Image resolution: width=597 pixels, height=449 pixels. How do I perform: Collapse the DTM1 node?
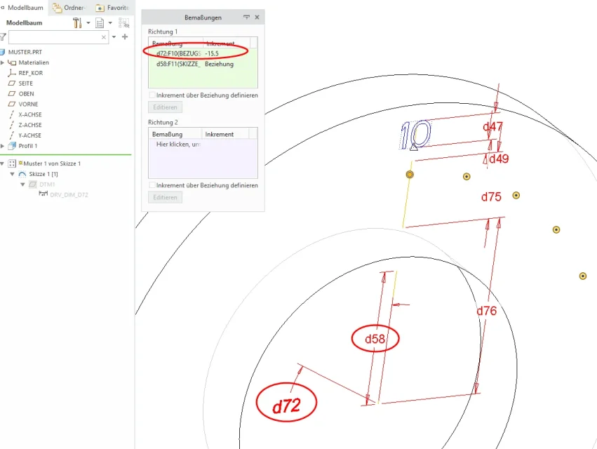click(x=23, y=185)
